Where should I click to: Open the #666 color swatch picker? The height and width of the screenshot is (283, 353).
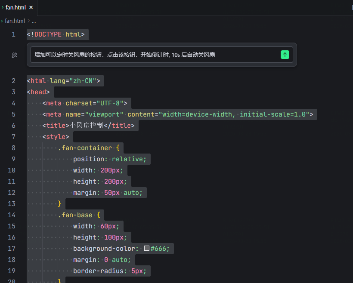pos(147,248)
